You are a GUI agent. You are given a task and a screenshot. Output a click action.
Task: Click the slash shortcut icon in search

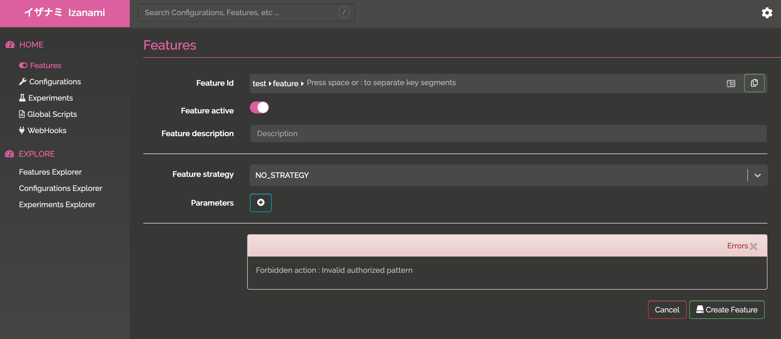click(344, 12)
